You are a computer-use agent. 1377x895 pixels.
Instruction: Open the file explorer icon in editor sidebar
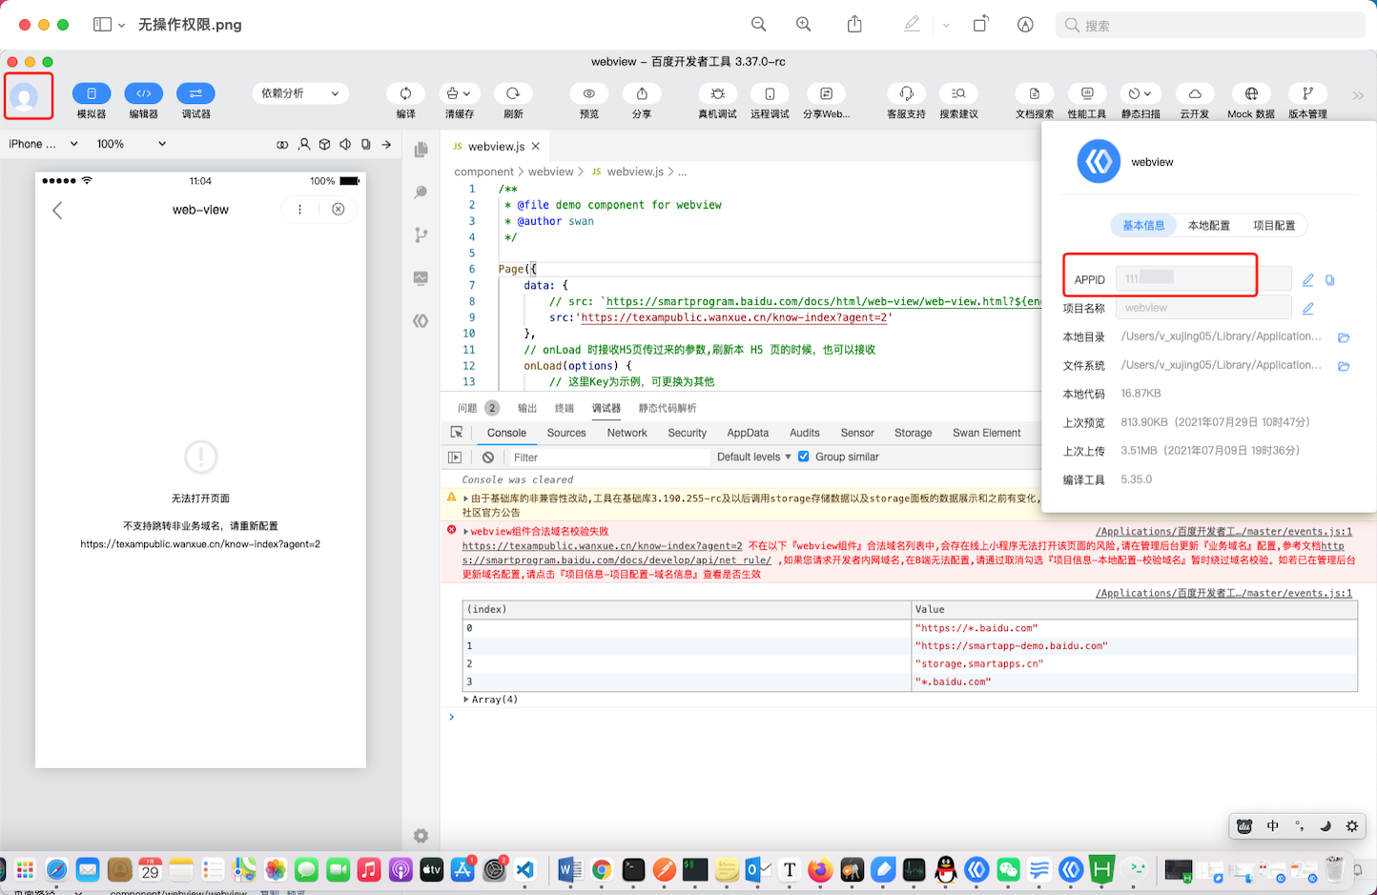click(421, 150)
